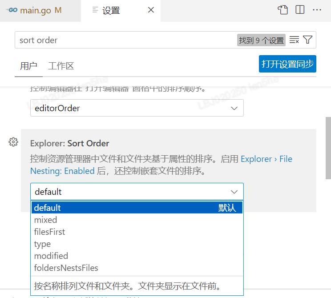Select the 用户 settings tab

click(28, 66)
